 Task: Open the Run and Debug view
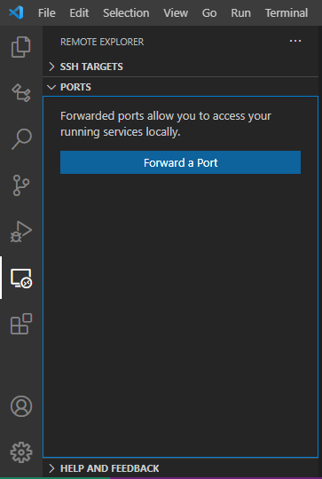click(21, 232)
